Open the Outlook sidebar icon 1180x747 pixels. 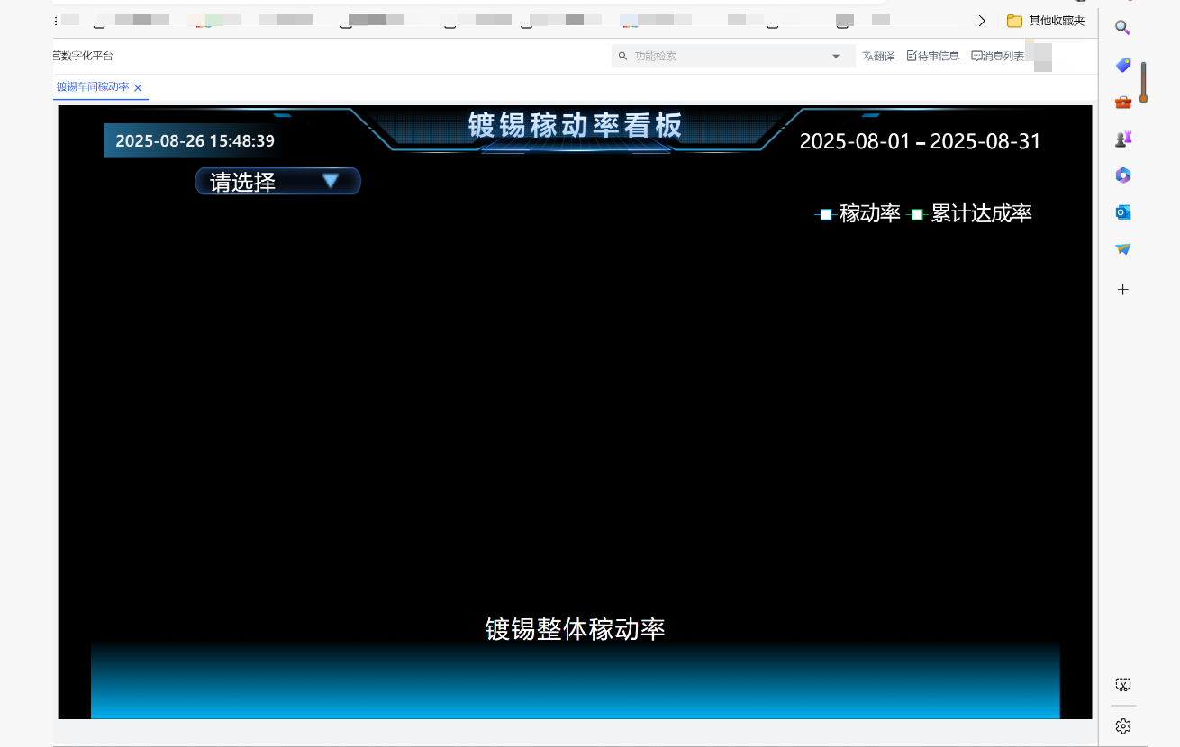click(1122, 212)
